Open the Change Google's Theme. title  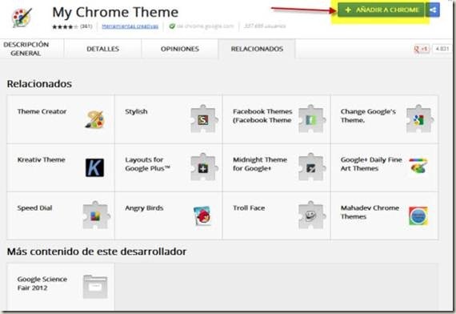tap(368, 115)
